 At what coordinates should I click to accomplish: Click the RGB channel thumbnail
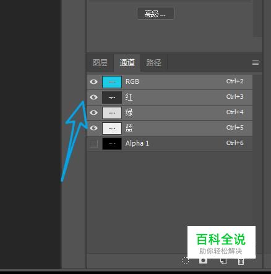click(x=112, y=82)
